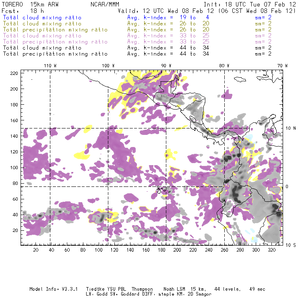Select the "Noah LSM" footer label

point(174,289)
